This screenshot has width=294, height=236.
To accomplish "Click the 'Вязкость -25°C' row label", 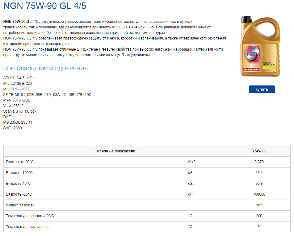I will tap(19, 194).
